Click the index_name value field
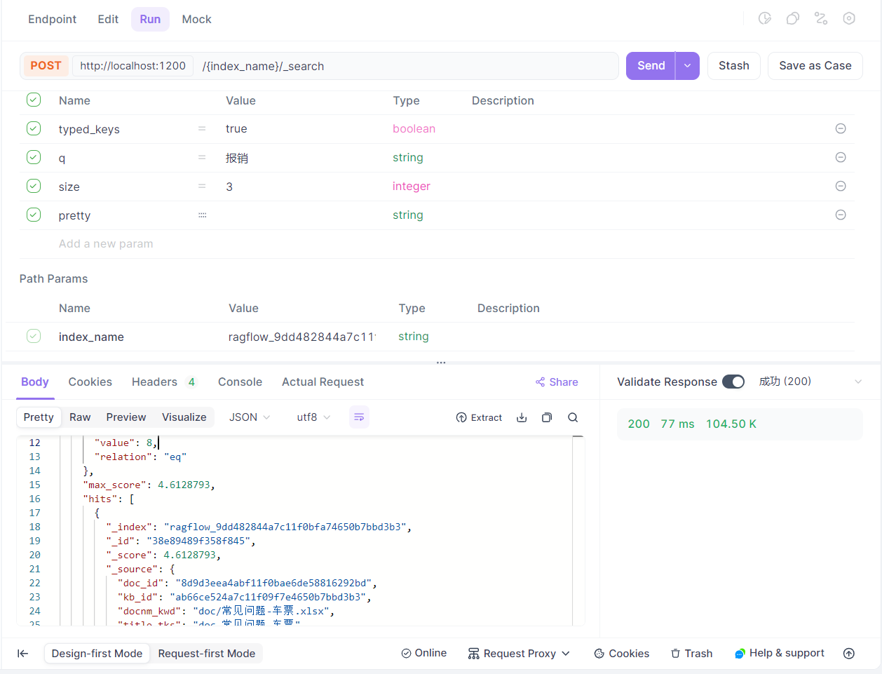Screen dimensions: 882x674 (302, 337)
